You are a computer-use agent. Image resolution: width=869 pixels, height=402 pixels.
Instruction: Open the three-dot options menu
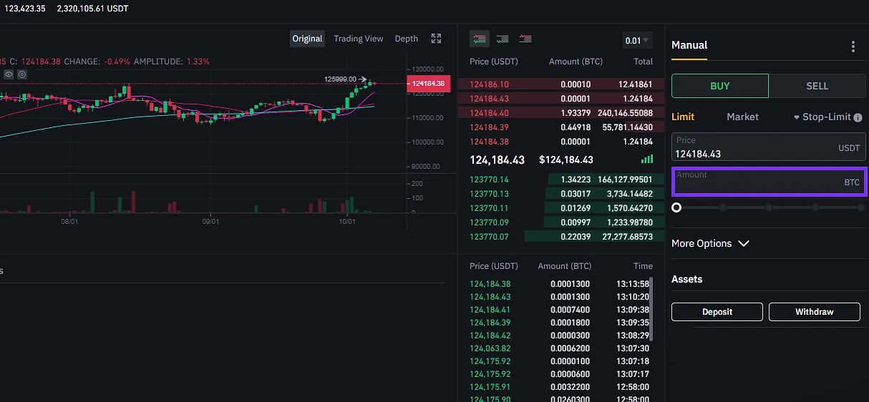point(853,46)
